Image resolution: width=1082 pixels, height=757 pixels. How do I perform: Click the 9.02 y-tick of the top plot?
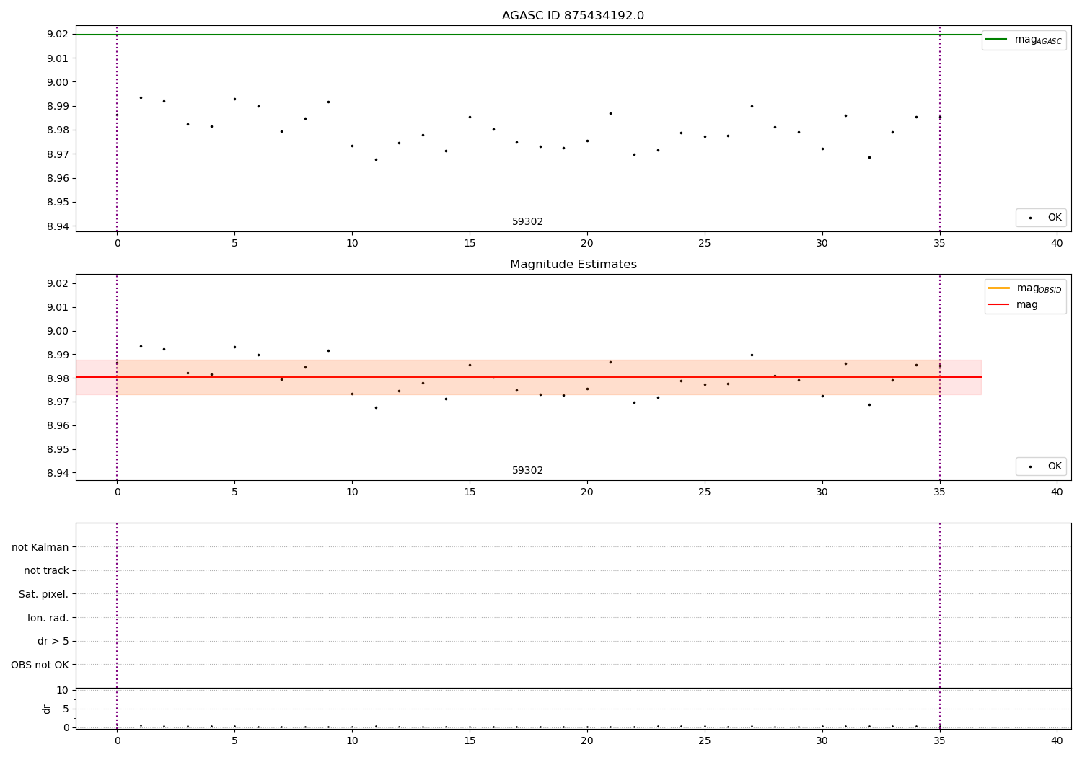pyautogui.click(x=57, y=35)
